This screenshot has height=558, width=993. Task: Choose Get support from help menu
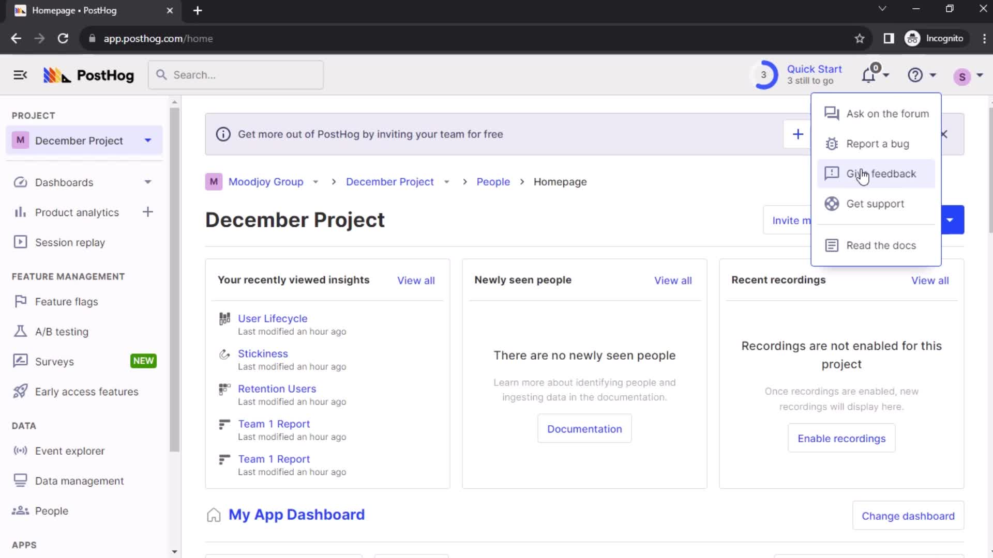click(x=876, y=204)
